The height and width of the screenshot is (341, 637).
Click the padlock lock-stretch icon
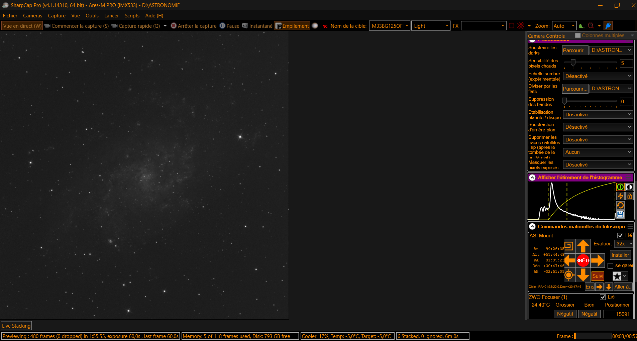[629, 196]
